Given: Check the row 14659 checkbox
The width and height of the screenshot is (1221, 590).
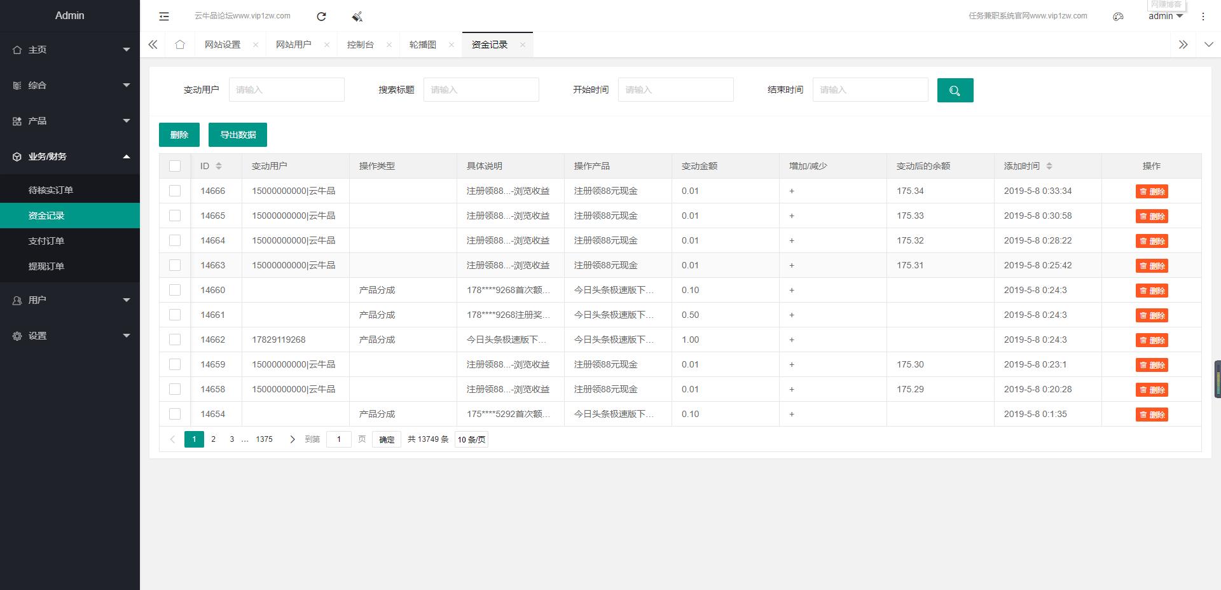Looking at the screenshot, I should click(x=175, y=364).
